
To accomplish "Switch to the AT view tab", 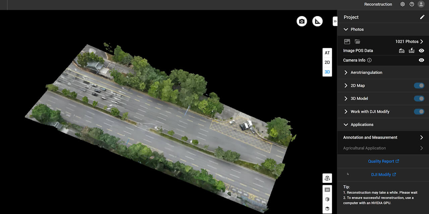I will pyautogui.click(x=327, y=53).
